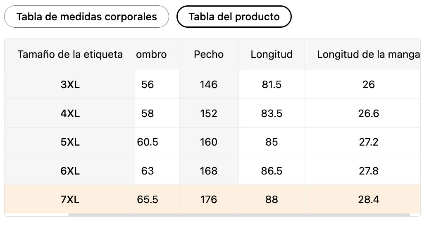Switch to Tabla de medidas corporales tab

click(x=86, y=17)
